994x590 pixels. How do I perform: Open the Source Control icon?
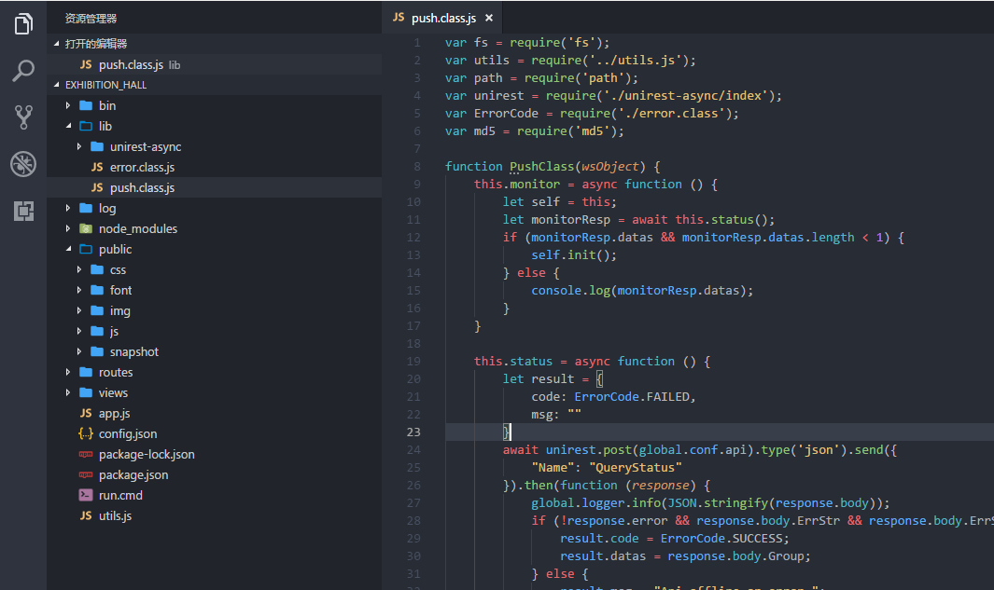tap(23, 117)
